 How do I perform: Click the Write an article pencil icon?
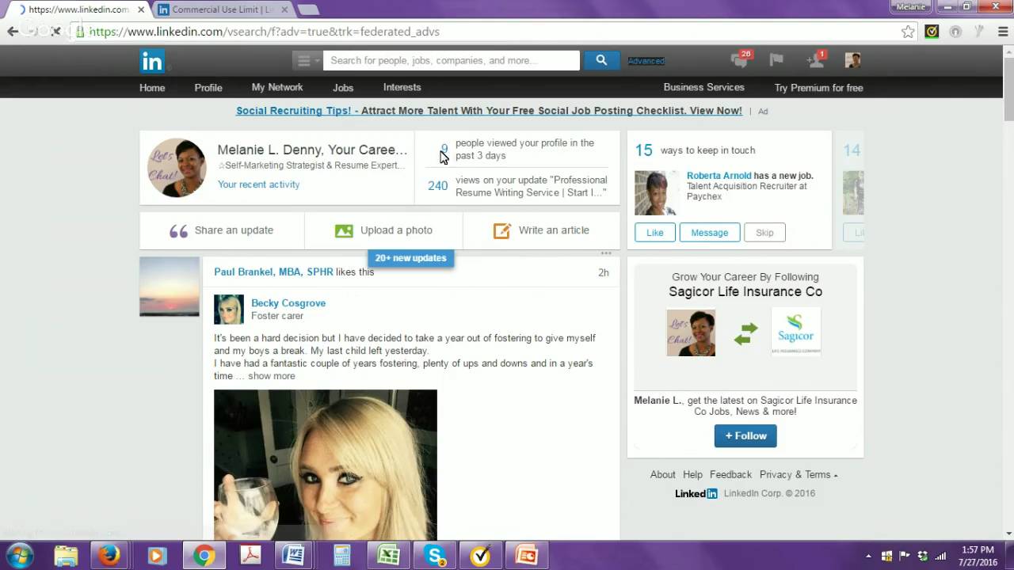pyautogui.click(x=501, y=230)
